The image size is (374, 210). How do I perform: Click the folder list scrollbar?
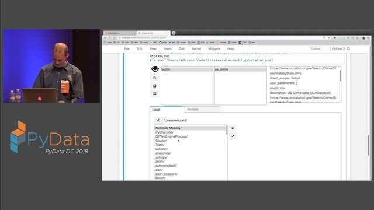click(x=226, y=131)
